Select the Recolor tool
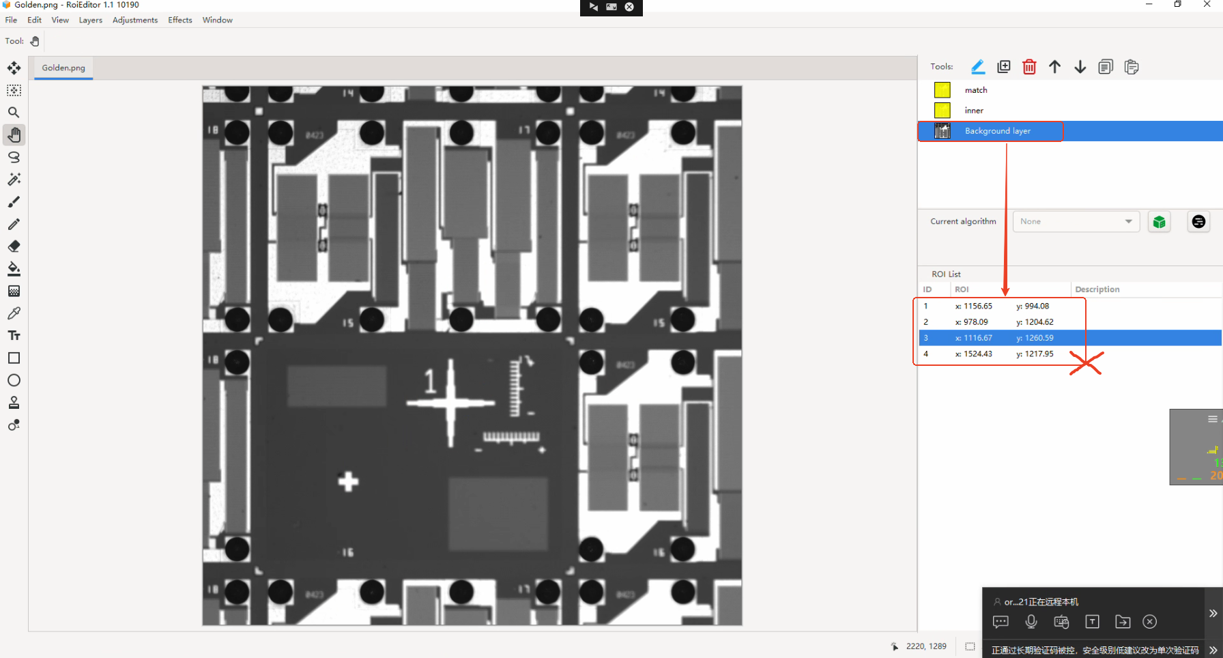This screenshot has width=1223, height=658. pyautogui.click(x=14, y=425)
